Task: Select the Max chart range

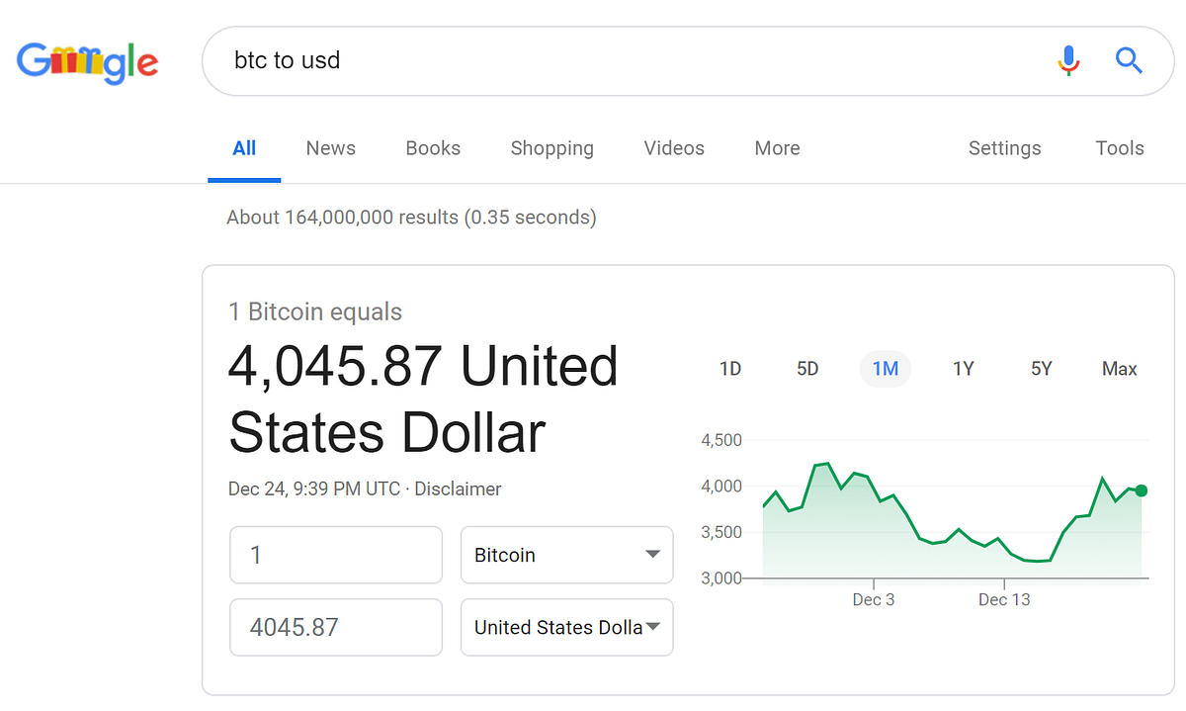Action: click(1120, 369)
